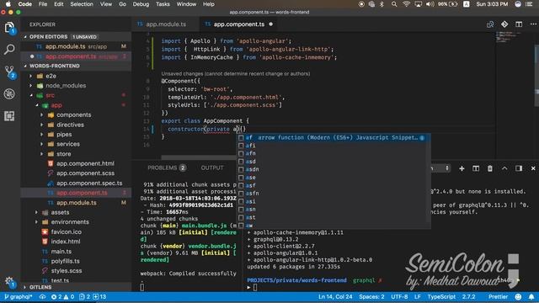Click the TypeScript language mode in status bar
This screenshot has height=303, width=539.
[x=441, y=297]
